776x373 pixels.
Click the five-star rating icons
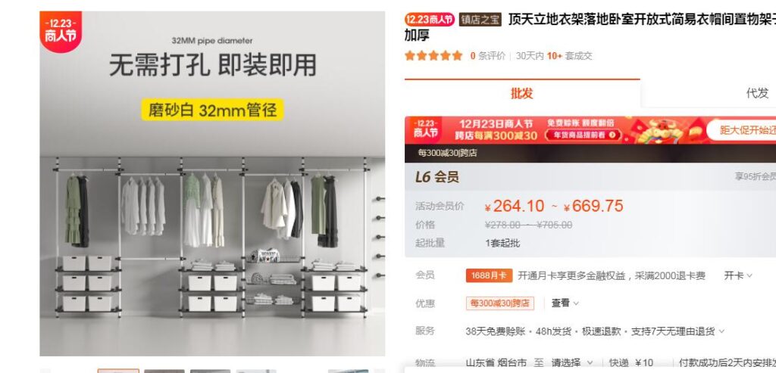[433, 56]
